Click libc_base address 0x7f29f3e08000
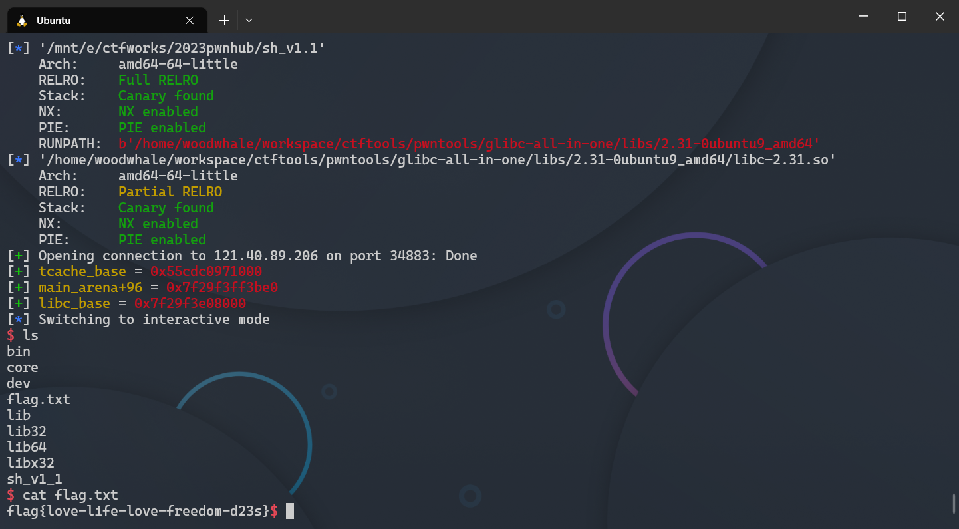Screen dimensions: 959x529 (x=190, y=303)
